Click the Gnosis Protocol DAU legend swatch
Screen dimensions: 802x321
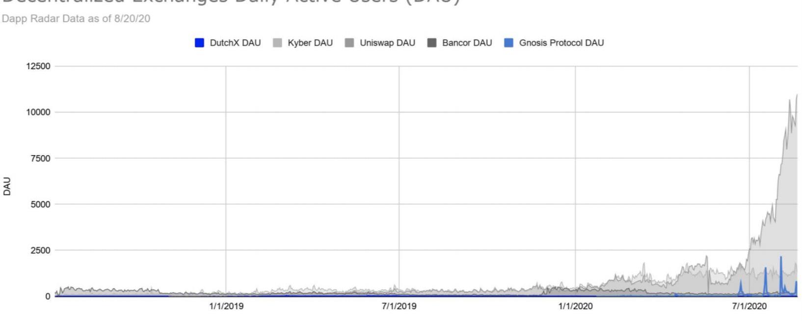click(509, 43)
